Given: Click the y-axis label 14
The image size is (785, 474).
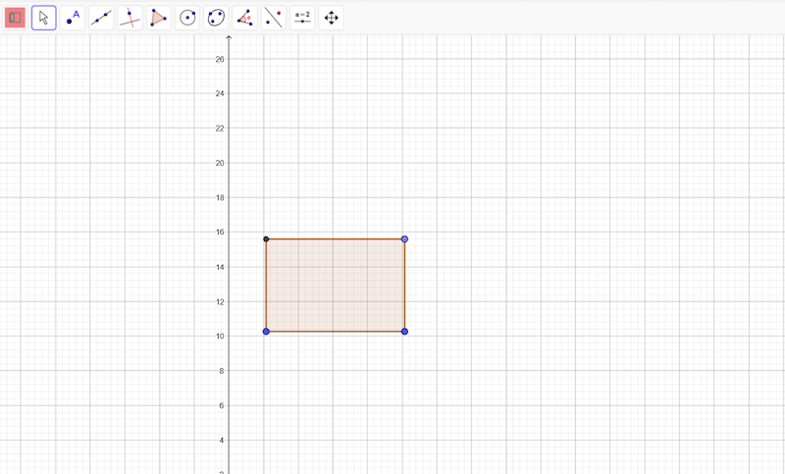Looking at the screenshot, I should pos(220,267).
